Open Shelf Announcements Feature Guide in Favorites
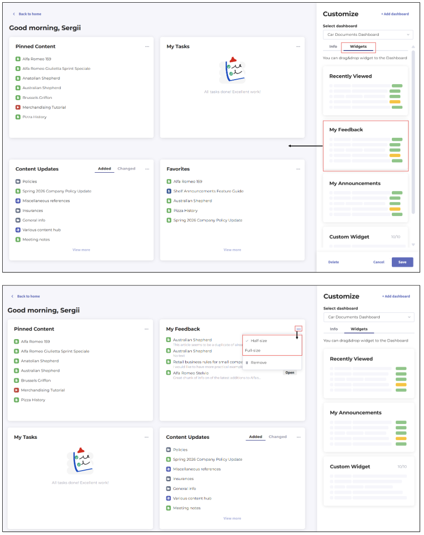Screen dimensions: 424x535 (x=208, y=191)
